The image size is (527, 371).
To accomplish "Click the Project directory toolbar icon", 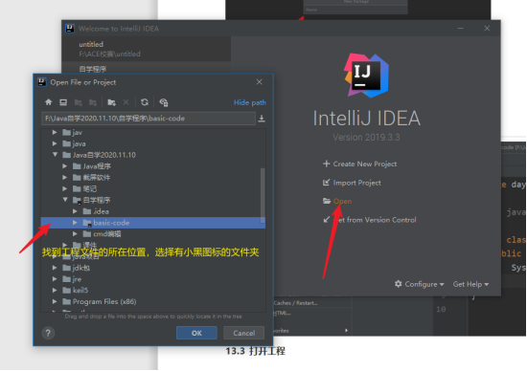I will (x=79, y=102).
